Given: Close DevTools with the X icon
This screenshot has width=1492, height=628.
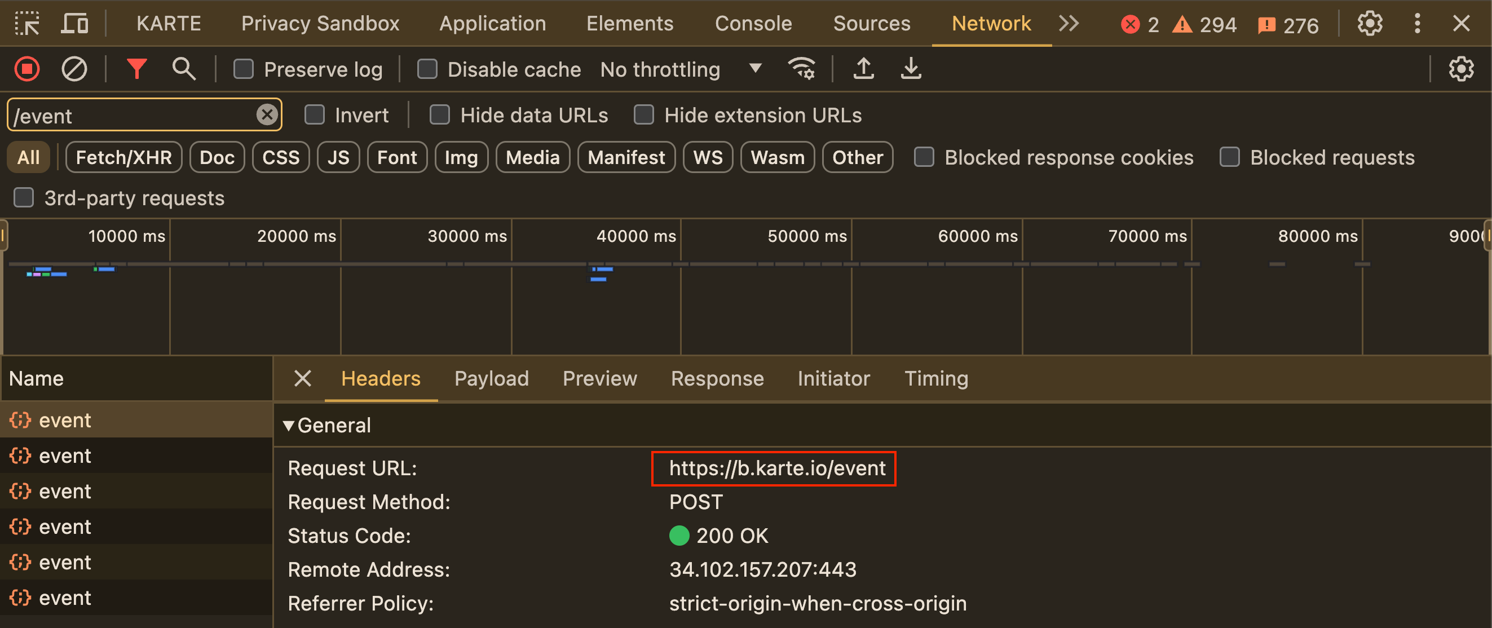Looking at the screenshot, I should (1462, 24).
